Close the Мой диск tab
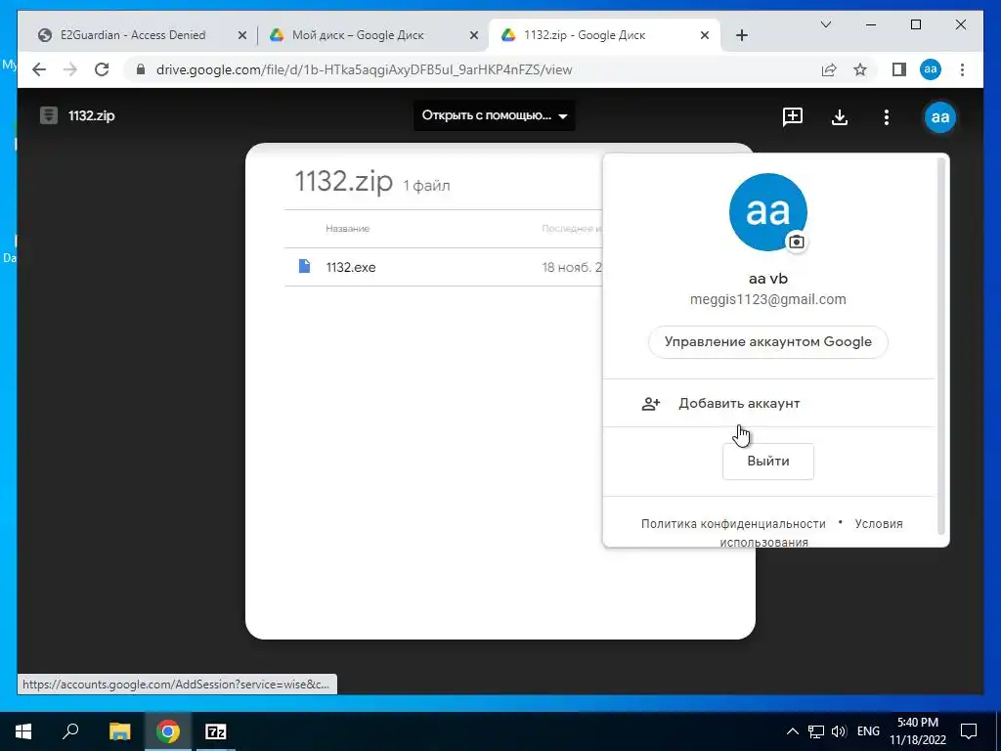The width and height of the screenshot is (1001, 751). point(474,36)
